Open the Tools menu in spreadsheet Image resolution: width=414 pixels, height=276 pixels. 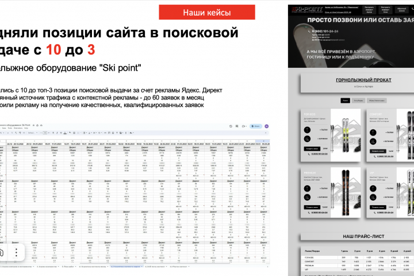[10, 128]
